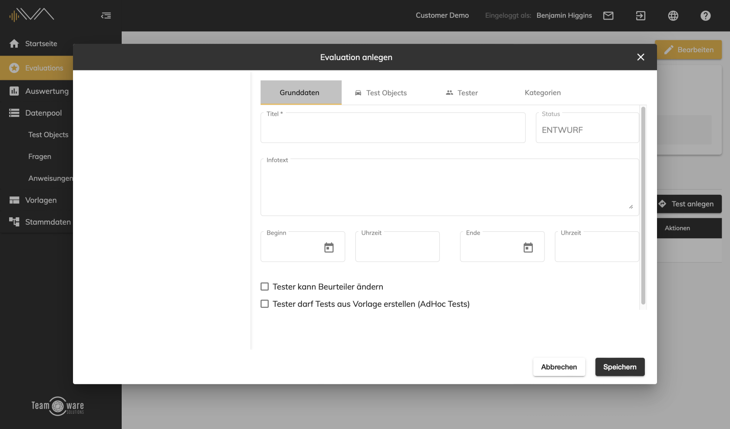Click the dialog vertical scrollbar

pos(643,206)
